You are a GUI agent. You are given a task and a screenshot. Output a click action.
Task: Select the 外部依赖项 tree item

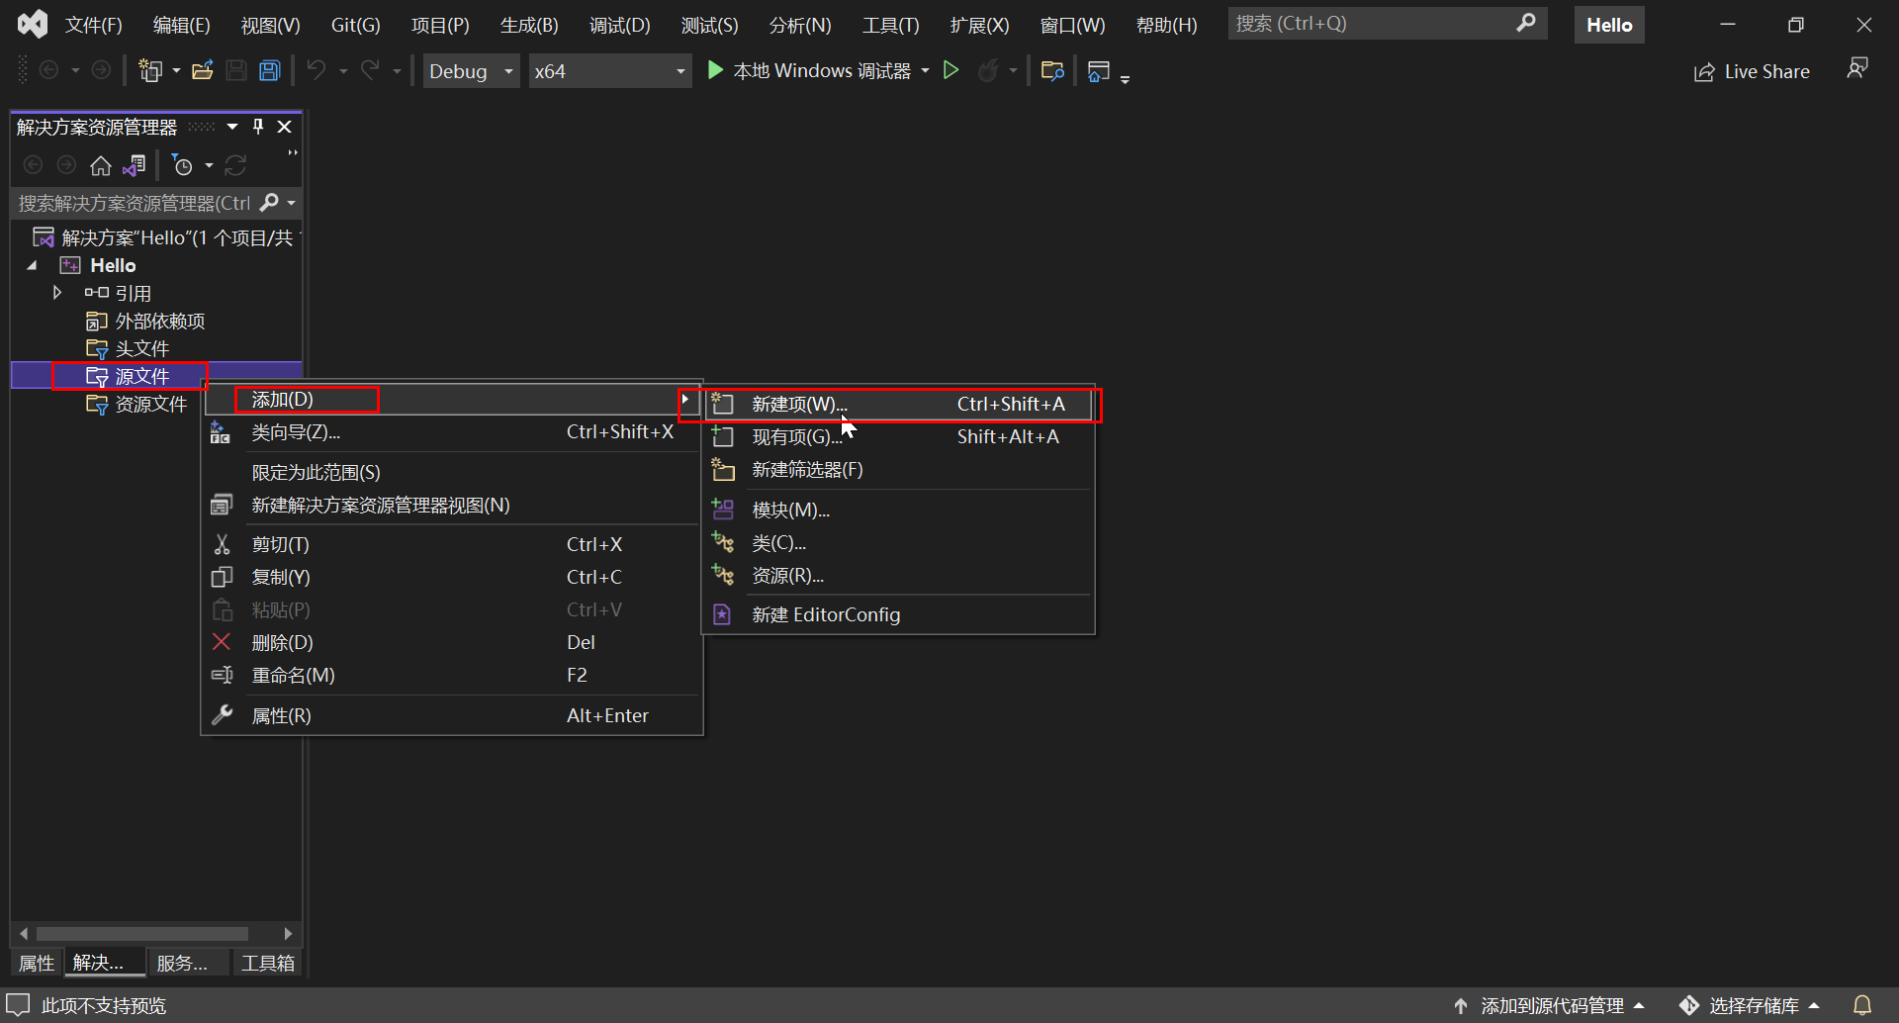159,321
